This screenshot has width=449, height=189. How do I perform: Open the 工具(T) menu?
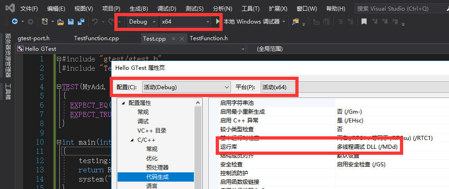click(250, 9)
